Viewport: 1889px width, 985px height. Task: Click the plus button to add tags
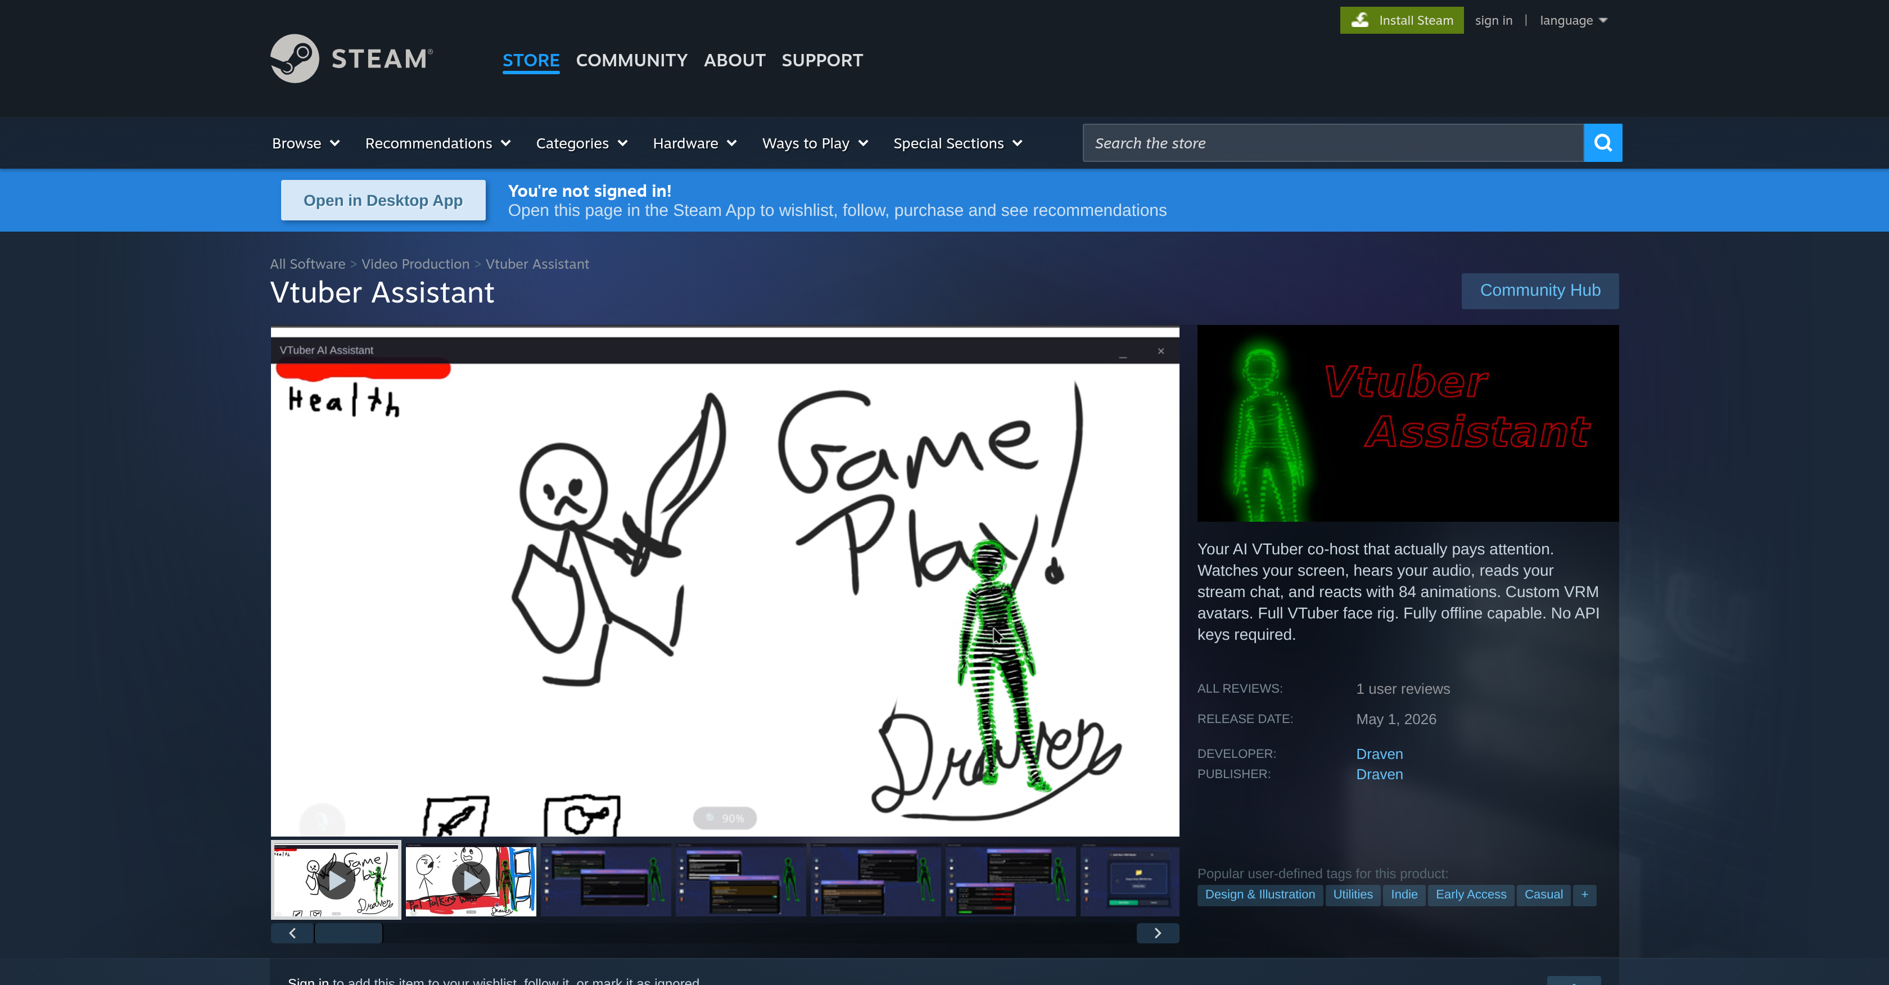pyautogui.click(x=1584, y=895)
